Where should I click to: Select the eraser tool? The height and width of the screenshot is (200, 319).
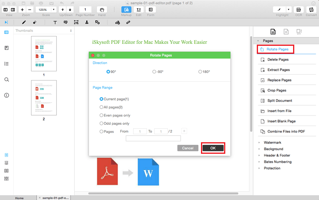[35, 22]
